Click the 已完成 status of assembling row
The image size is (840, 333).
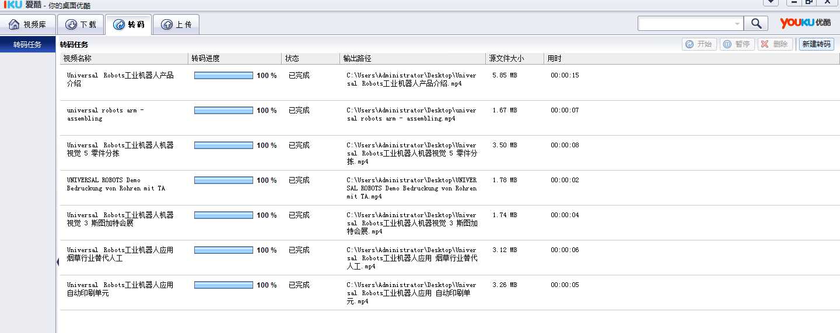tap(299, 111)
